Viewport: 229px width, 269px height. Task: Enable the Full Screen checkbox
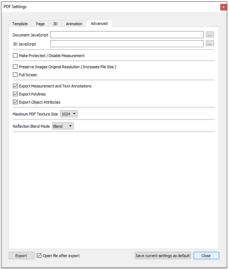(15, 75)
